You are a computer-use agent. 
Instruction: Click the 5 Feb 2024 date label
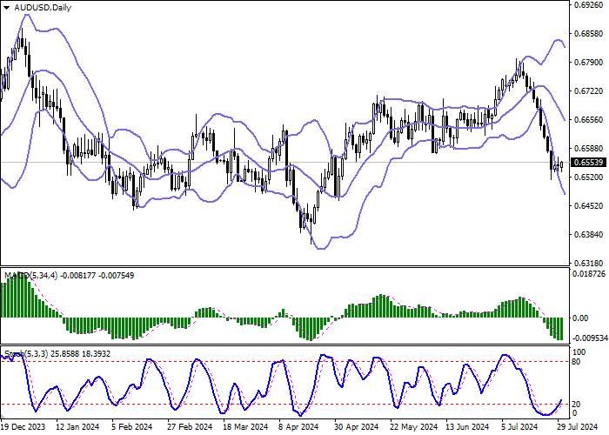click(x=131, y=427)
